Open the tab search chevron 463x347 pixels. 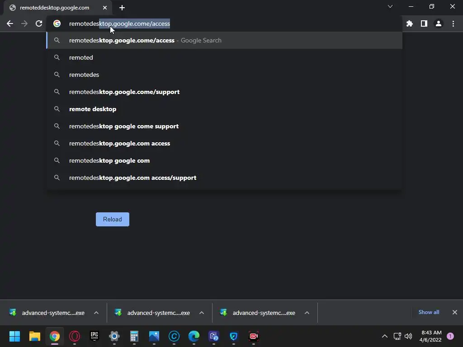point(390,6)
